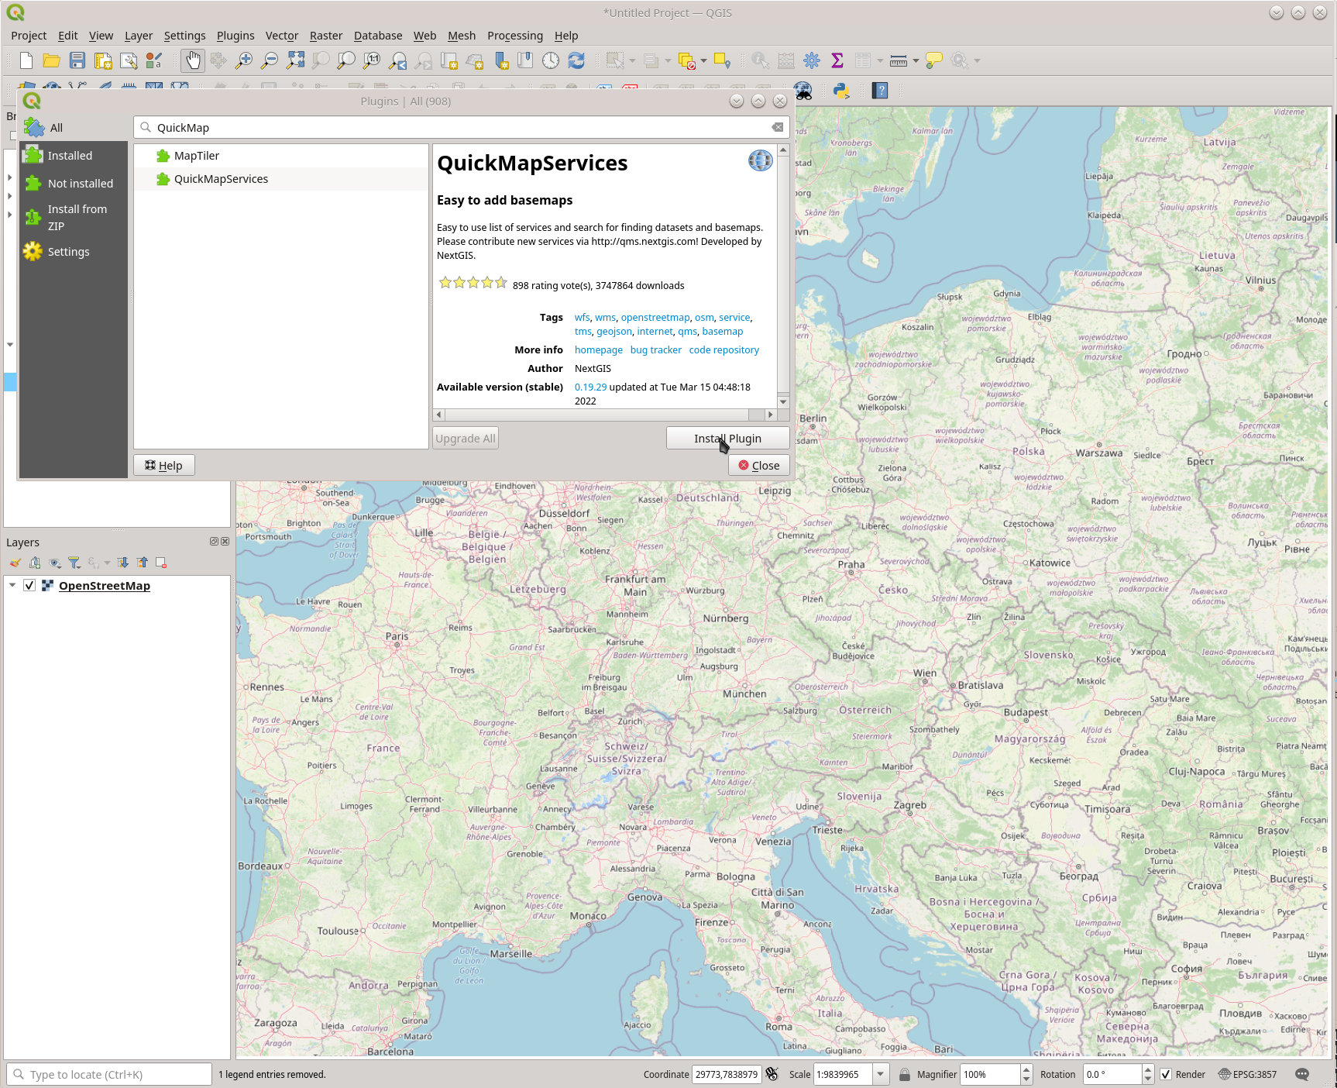Screen dimensions: 1337x1088
Task: Click the OSM place search binoculars icon
Action: click(803, 91)
